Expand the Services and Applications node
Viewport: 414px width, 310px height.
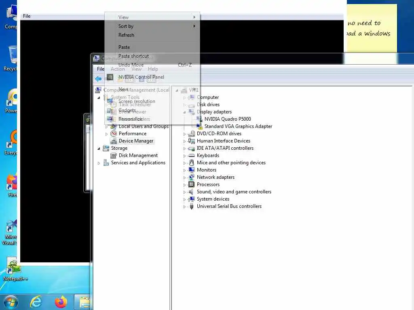coord(99,163)
